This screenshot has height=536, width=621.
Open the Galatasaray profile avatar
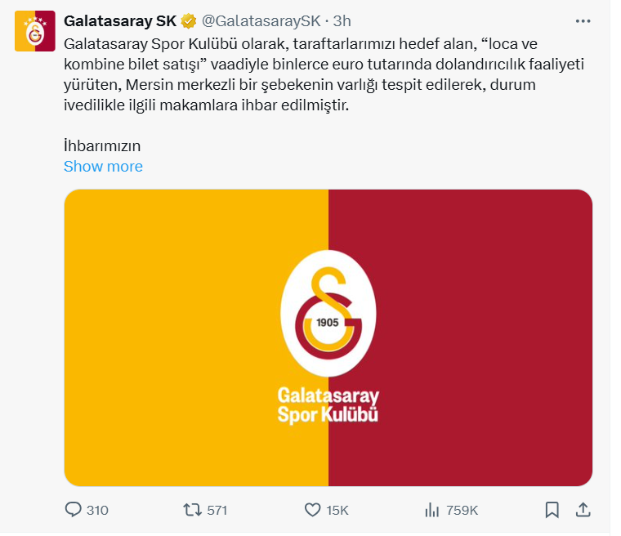pyautogui.click(x=35, y=32)
